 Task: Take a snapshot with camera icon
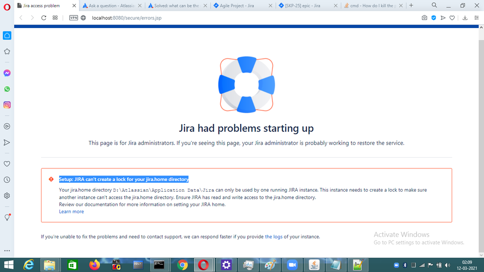click(x=424, y=18)
